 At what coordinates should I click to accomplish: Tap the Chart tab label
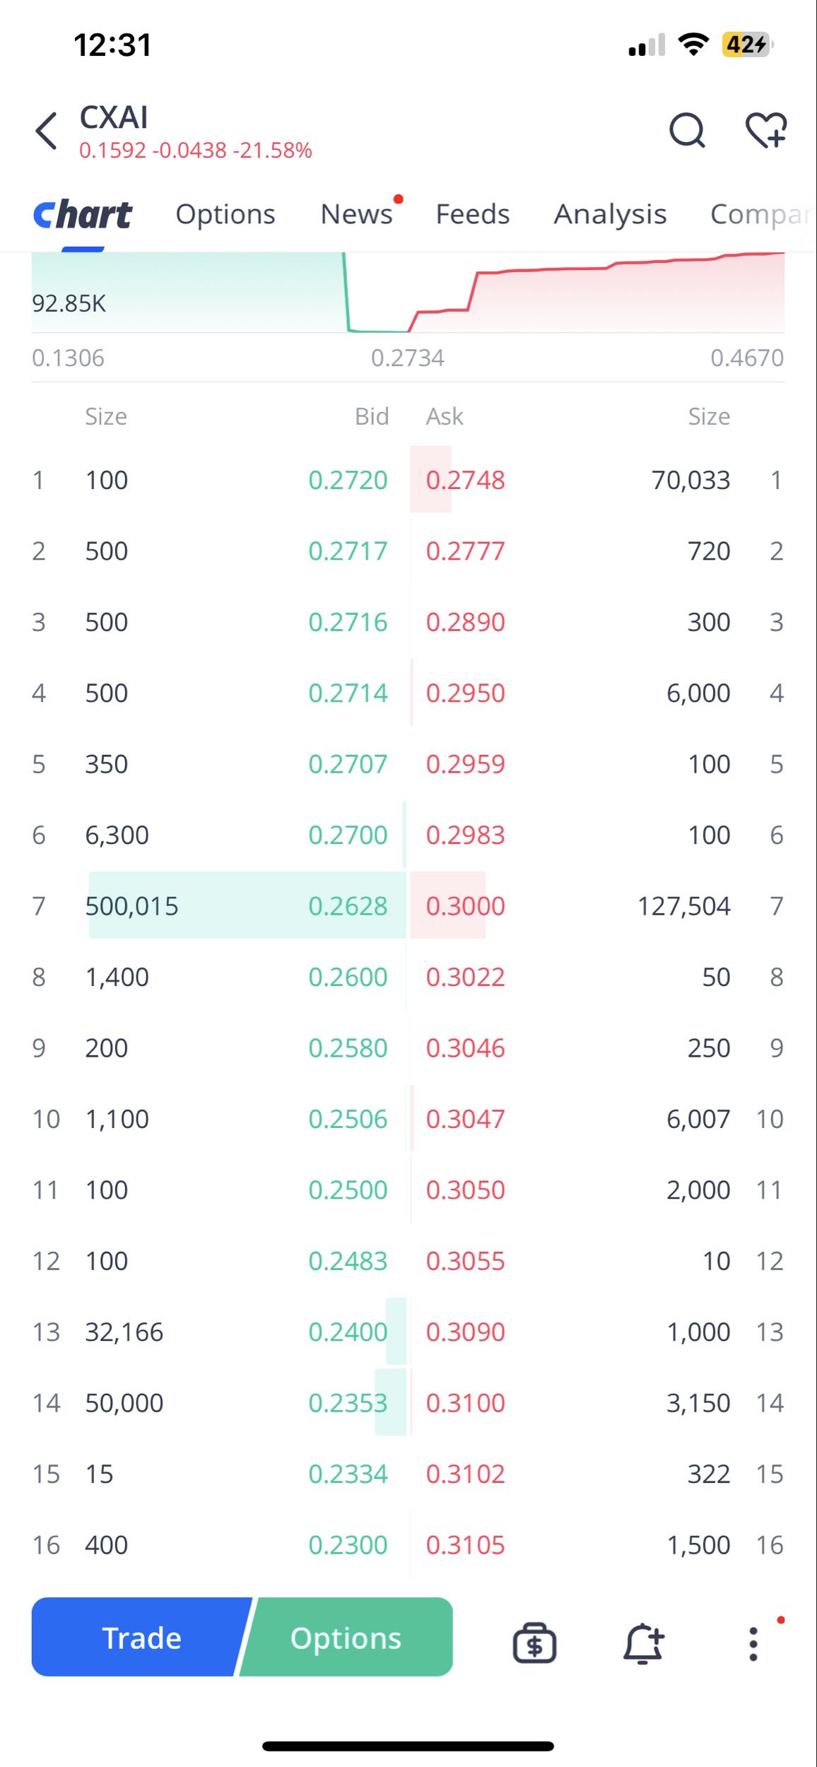click(x=83, y=215)
